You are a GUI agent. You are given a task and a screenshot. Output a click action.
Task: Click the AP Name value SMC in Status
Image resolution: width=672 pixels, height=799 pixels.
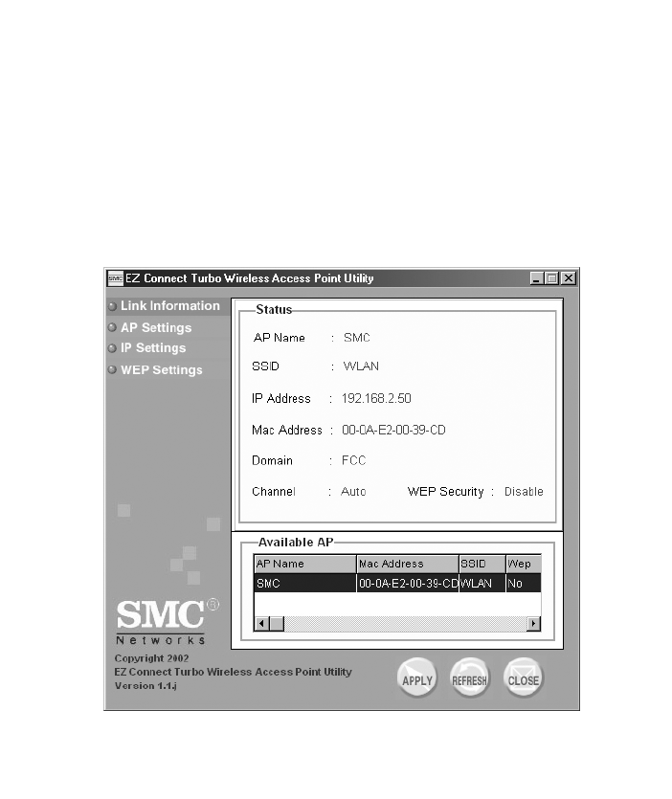pos(357,338)
